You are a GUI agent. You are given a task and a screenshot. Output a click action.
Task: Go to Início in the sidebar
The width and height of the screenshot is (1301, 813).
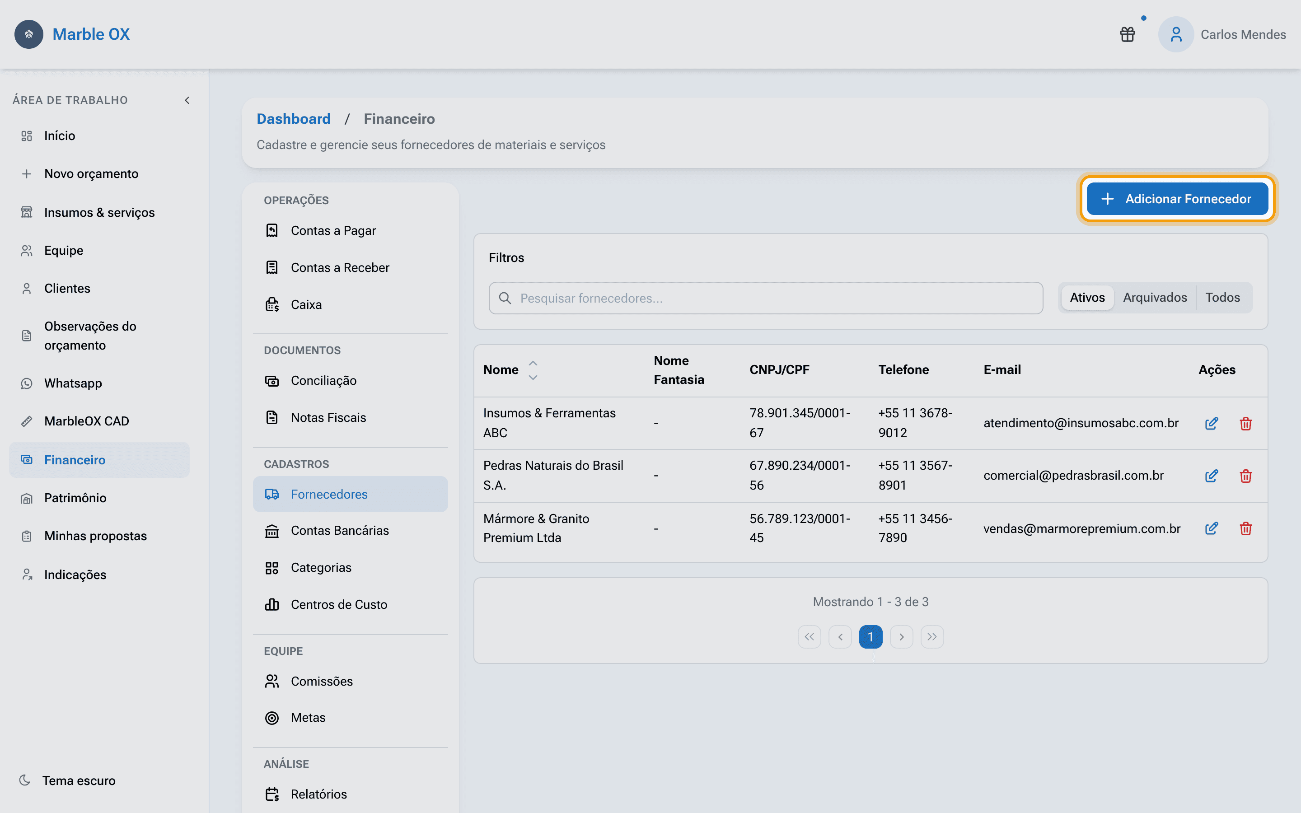pos(99,135)
